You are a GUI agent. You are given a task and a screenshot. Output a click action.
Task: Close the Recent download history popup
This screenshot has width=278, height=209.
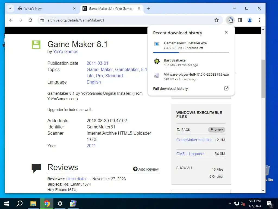tap(226, 32)
